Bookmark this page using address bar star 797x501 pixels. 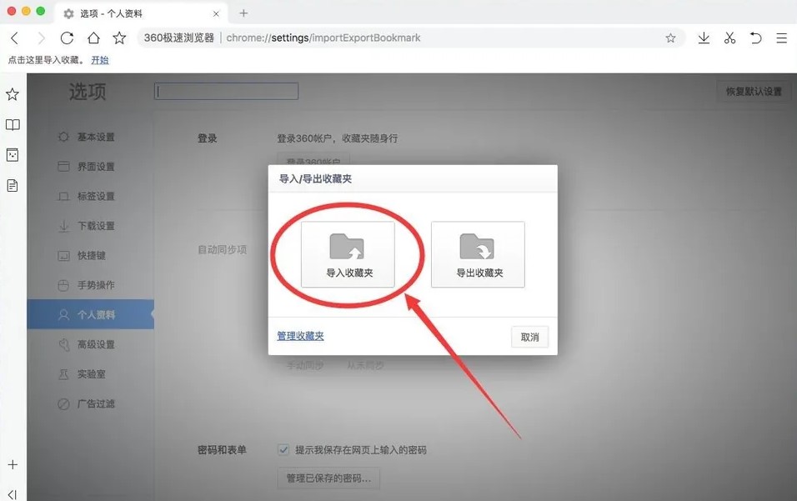pyautogui.click(x=670, y=38)
